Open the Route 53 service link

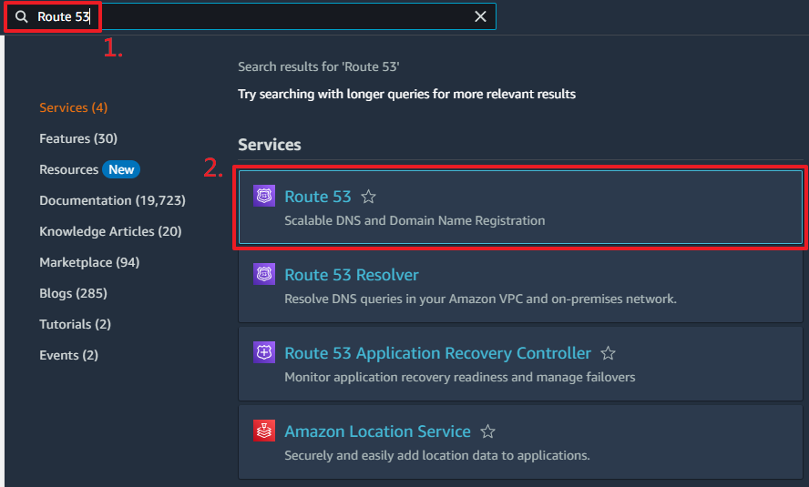318,197
